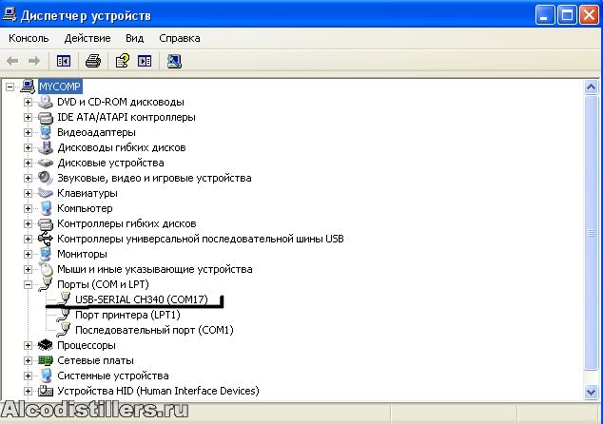Viewport: 603px width, 424px height.
Task: Expand the Видеоадаптеры node
Action: click(x=28, y=133)
